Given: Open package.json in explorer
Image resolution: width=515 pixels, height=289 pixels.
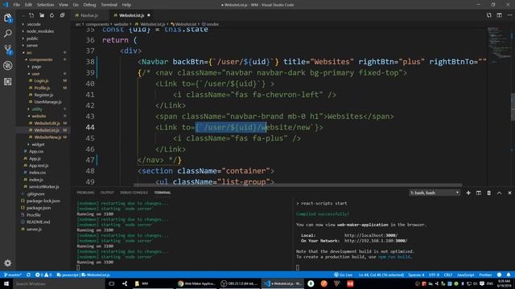Looking at the screenshot, I should (39, 208).
